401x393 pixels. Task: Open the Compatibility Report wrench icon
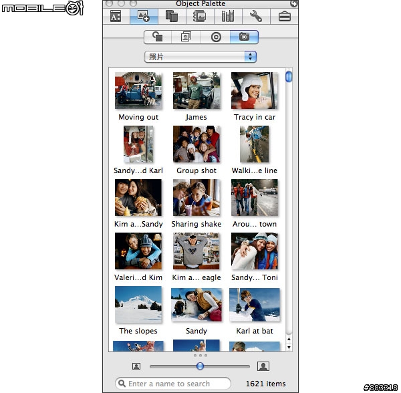256,17
